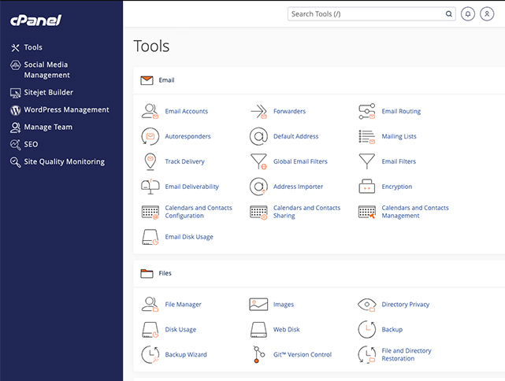Open Track Delivery map pin icon
Screen dimensions: 505x381
click(150, 161)
